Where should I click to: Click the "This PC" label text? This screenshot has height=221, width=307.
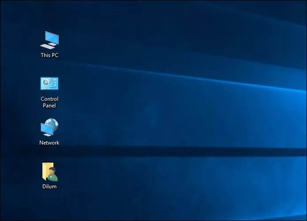[49, 55]
